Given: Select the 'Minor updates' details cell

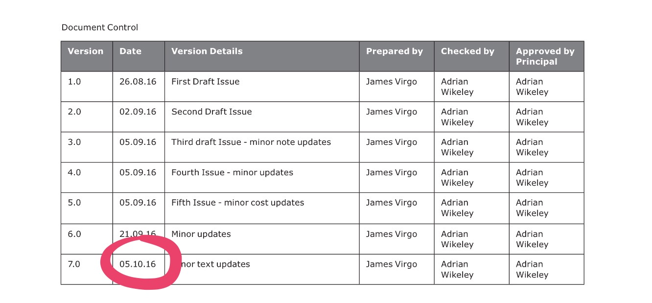Looking at the screenshot, I should (201, 234).
